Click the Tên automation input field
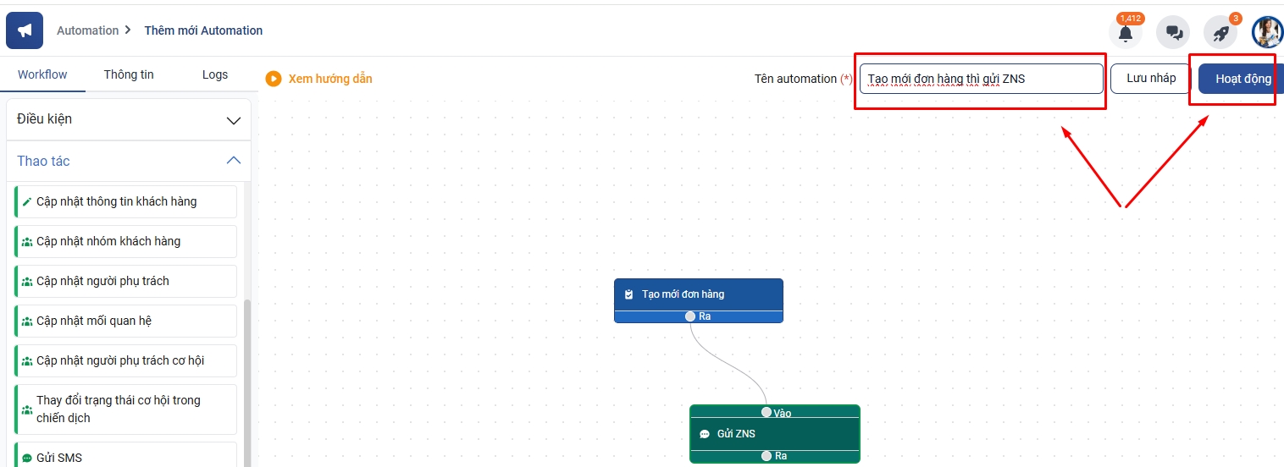 pos(981,79)
